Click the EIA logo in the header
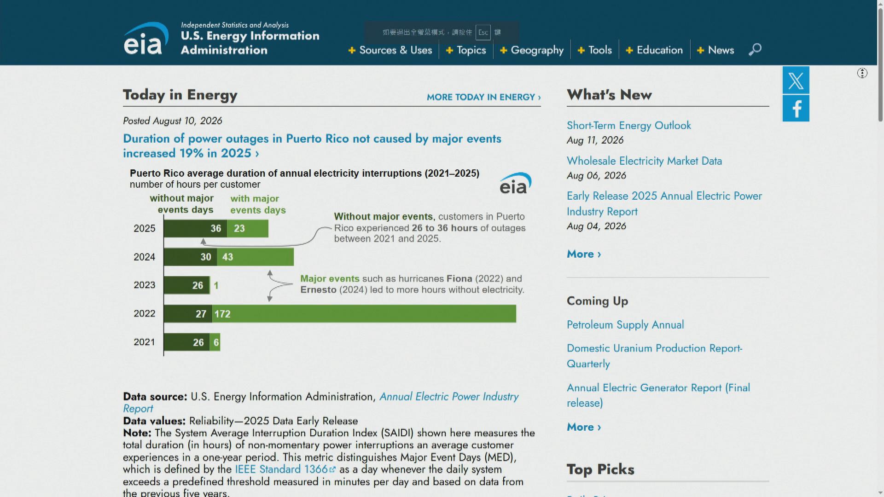Screen dimensions: 884x497 (145, 38)
